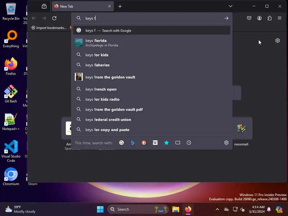
Task: Open a new tab with plus button
Action: pyautogui.click(x=120, y=6)
